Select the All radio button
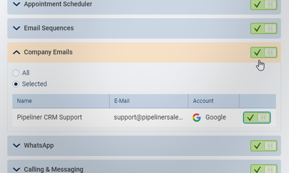This screenshot has width=289, height=173. pyautogui.click(x=16, y=73)
